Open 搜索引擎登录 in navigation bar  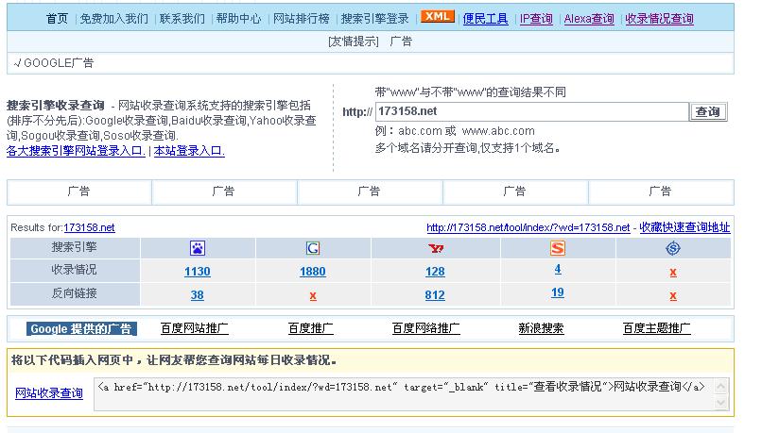point(375,19)
